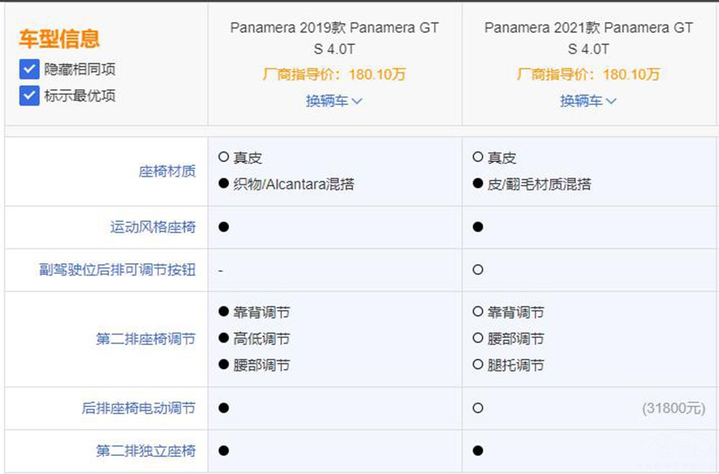The image size is (719, 474).
Task: Click hollow circle for 2021款 后排座椅电动调节
Action: tap(478, 408)
